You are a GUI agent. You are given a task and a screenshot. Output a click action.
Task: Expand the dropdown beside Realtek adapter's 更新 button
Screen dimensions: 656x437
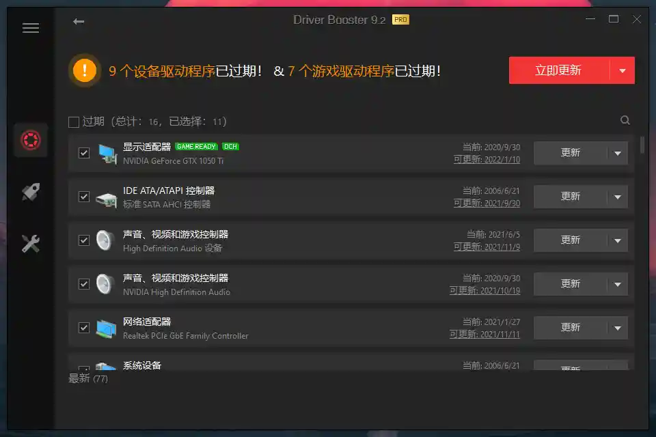[x=618, y=328]
